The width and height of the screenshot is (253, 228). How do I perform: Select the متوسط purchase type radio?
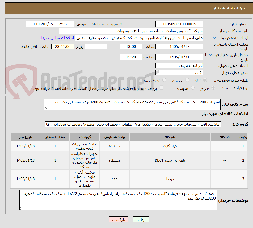tap(193, 88)
